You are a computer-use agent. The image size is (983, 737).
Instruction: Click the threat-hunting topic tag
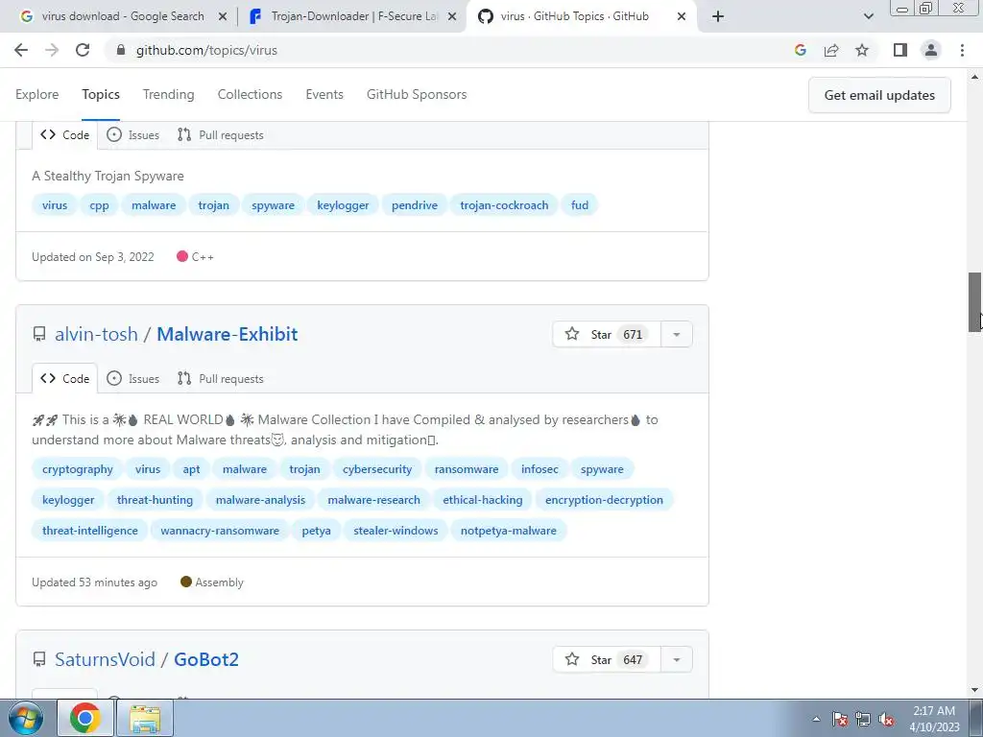coord(155,499)
